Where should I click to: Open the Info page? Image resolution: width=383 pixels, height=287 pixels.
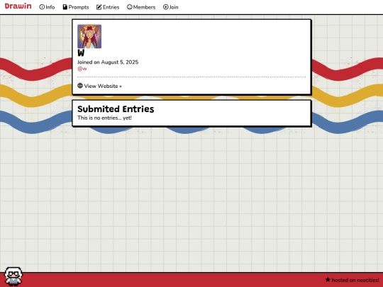point(47,7)
